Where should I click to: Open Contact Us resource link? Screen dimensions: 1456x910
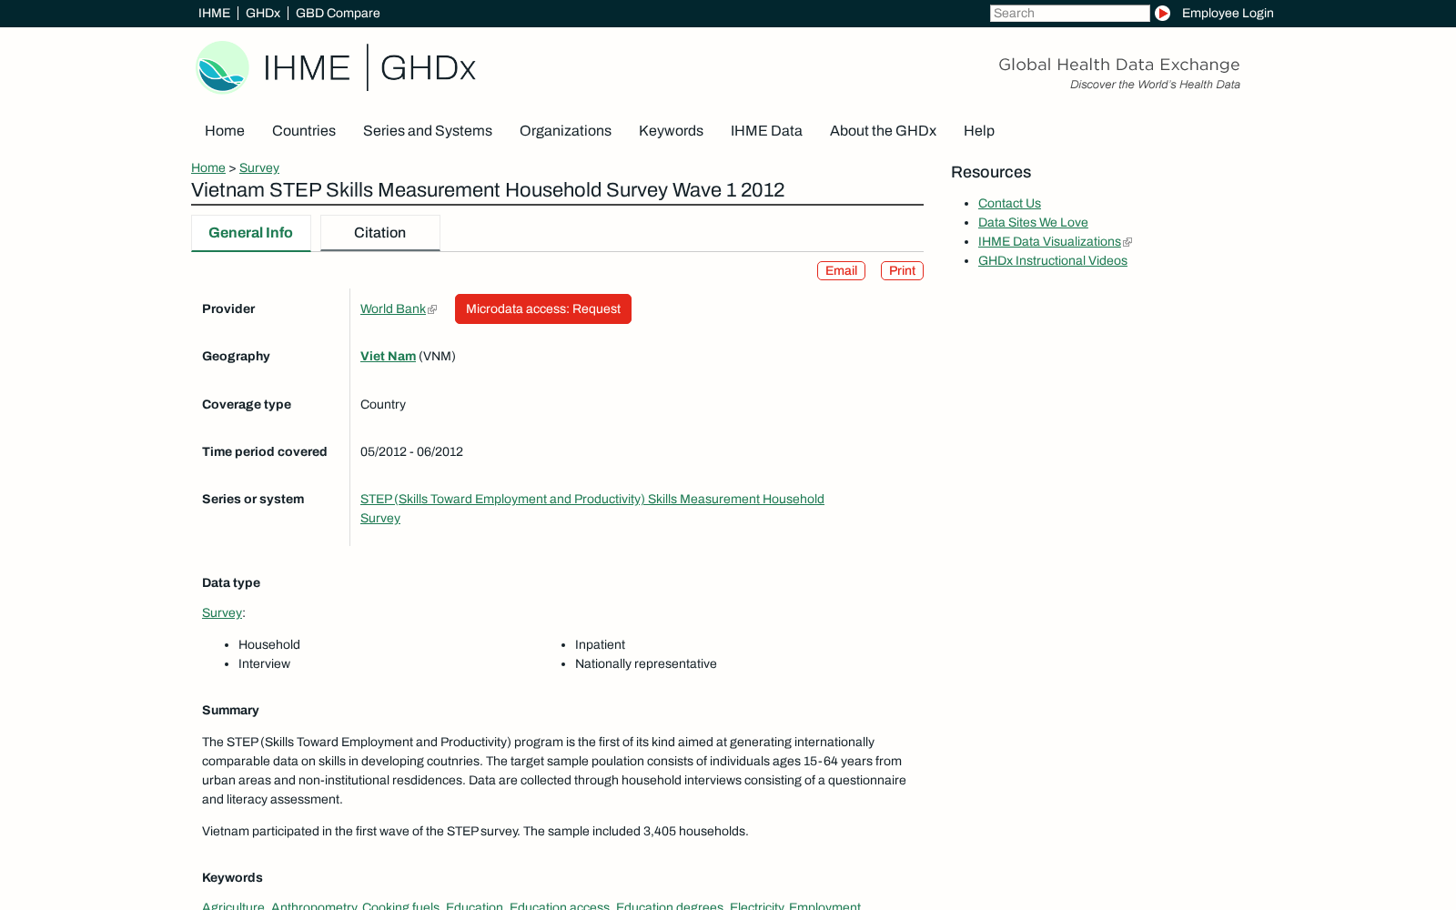click(x=1009, y=203)
